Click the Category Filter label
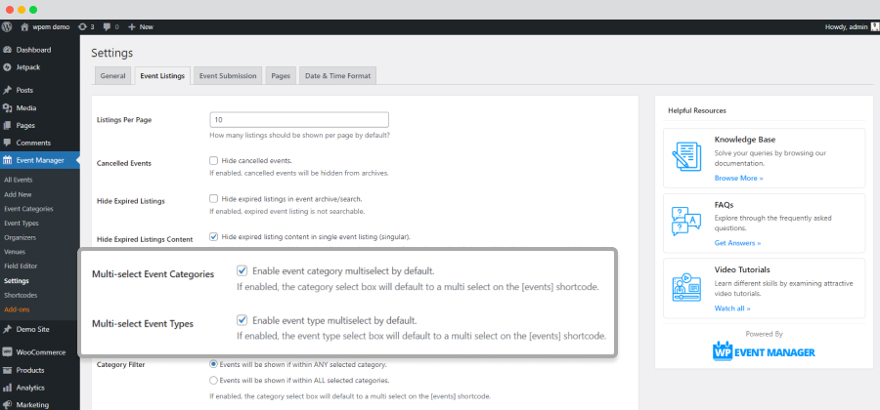This screenshot has width=880, height=410. coord(120,365)
